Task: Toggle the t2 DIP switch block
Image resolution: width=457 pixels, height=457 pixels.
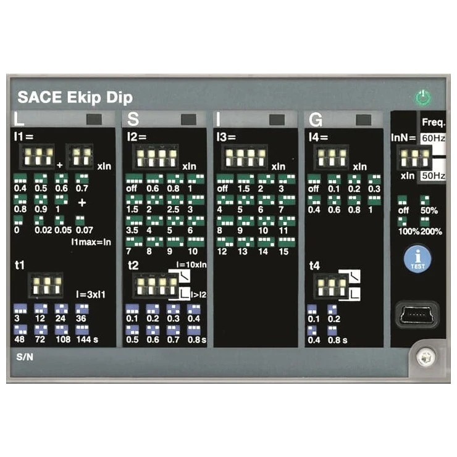Action: coord(156,286)
